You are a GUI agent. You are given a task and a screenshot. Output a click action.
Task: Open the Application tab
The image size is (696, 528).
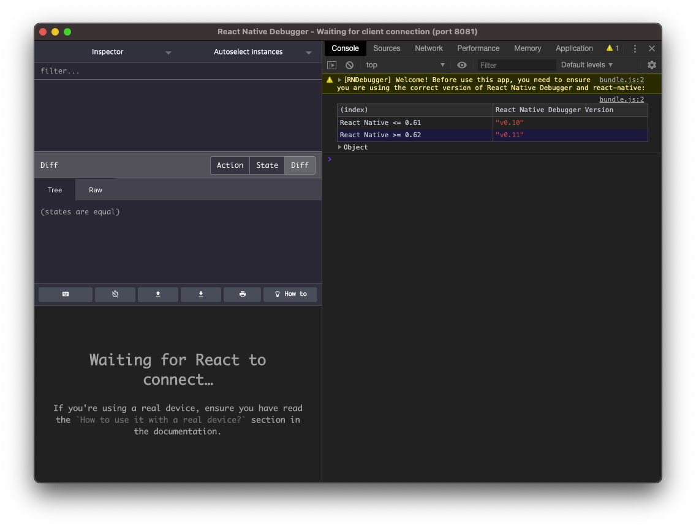pyautogui.click(x=574, y=48)
